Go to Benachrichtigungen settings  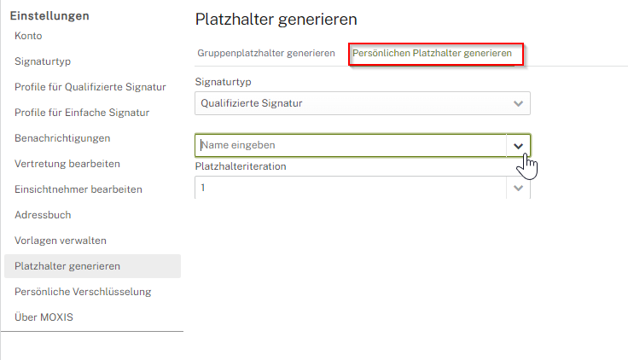(62, 138)
